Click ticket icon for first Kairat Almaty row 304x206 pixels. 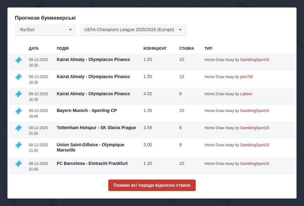click(18, 60)
